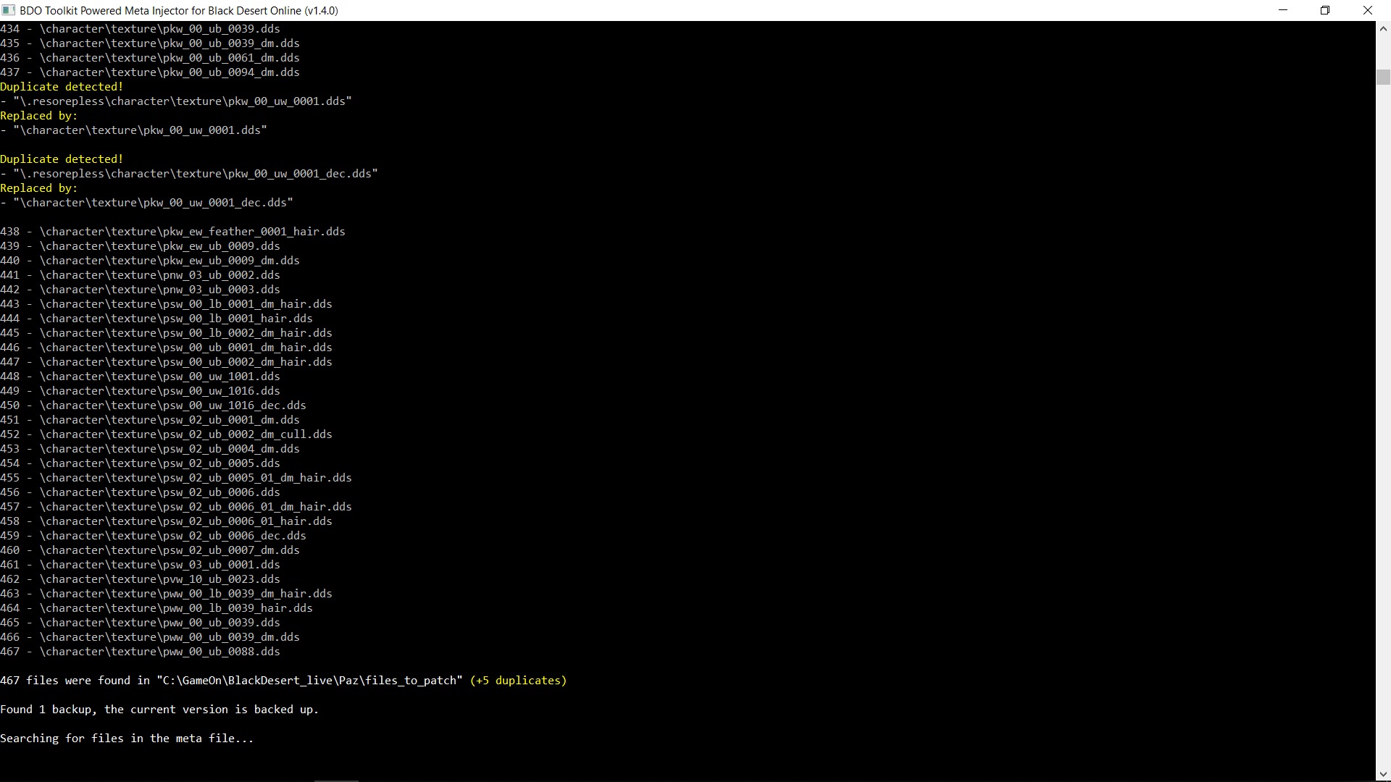Click the first 'Replaced by:' yellow label
1391x782 pixels.
[x=38, y=116]
